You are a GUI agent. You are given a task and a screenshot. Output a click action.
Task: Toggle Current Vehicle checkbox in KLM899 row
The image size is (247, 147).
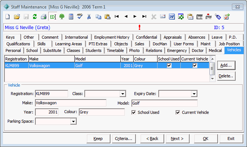click(x=195, y=65)
